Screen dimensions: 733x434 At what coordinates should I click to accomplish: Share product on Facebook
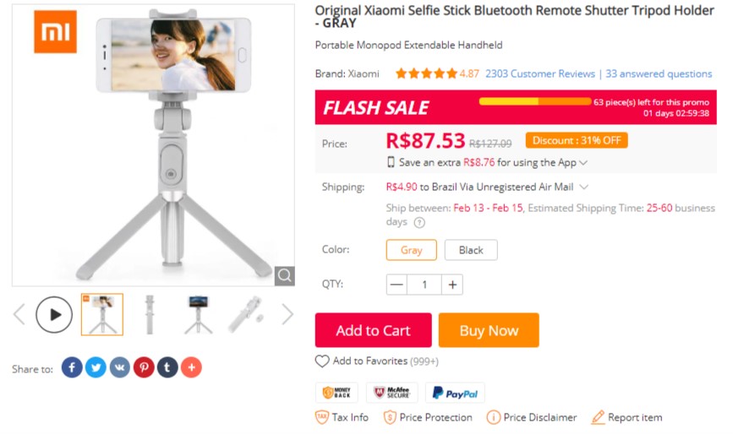pos(72,367)
